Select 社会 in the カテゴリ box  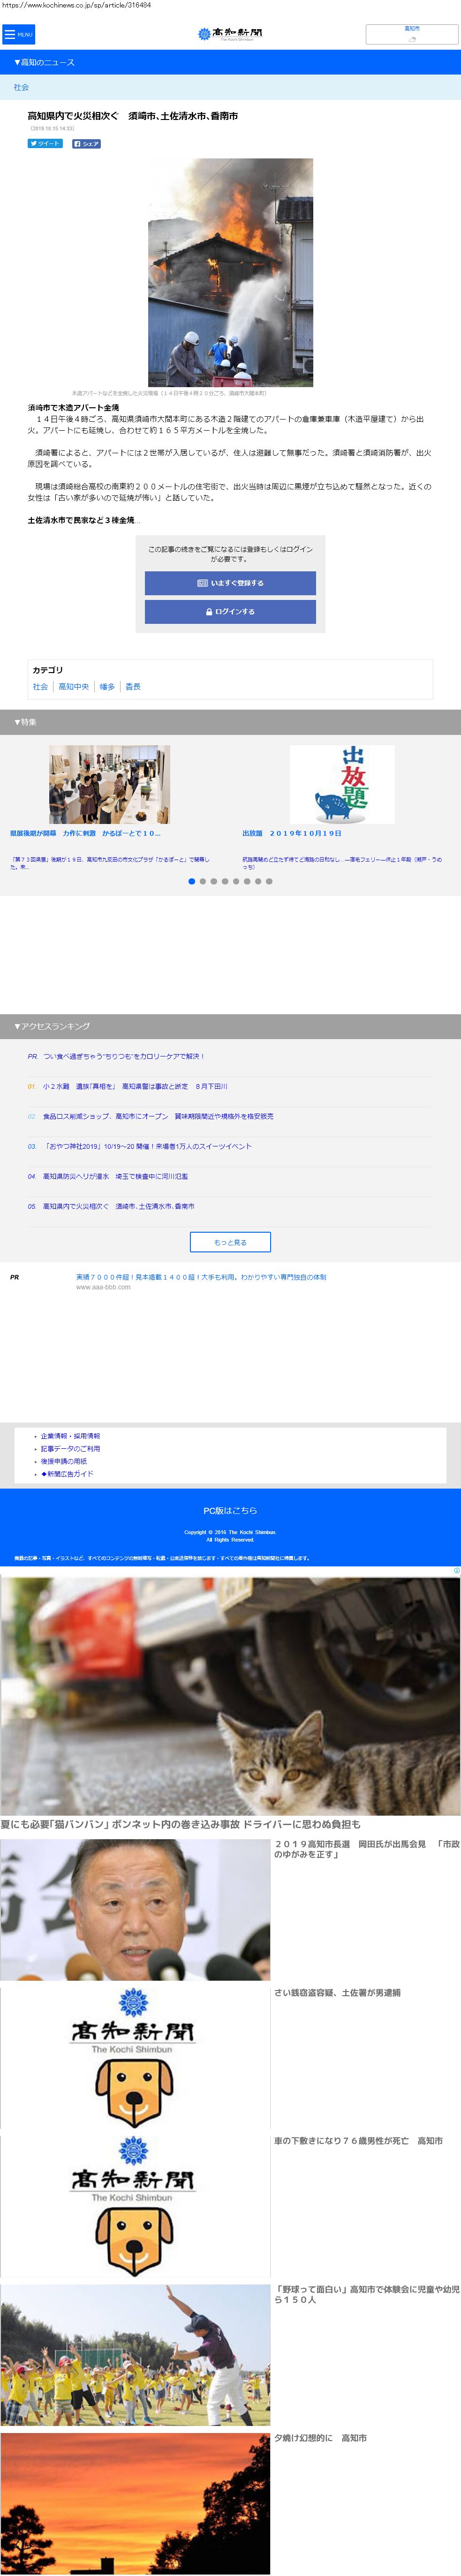click(x=40, y=687)
